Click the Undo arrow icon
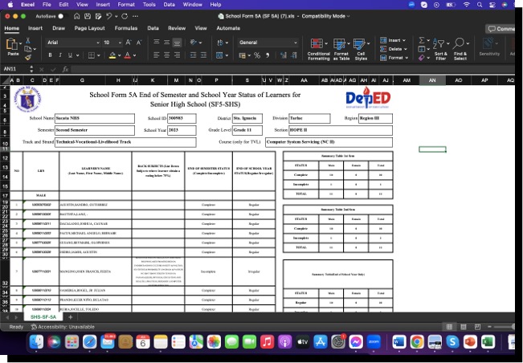523x363 pixels. [x=108, y=16]
